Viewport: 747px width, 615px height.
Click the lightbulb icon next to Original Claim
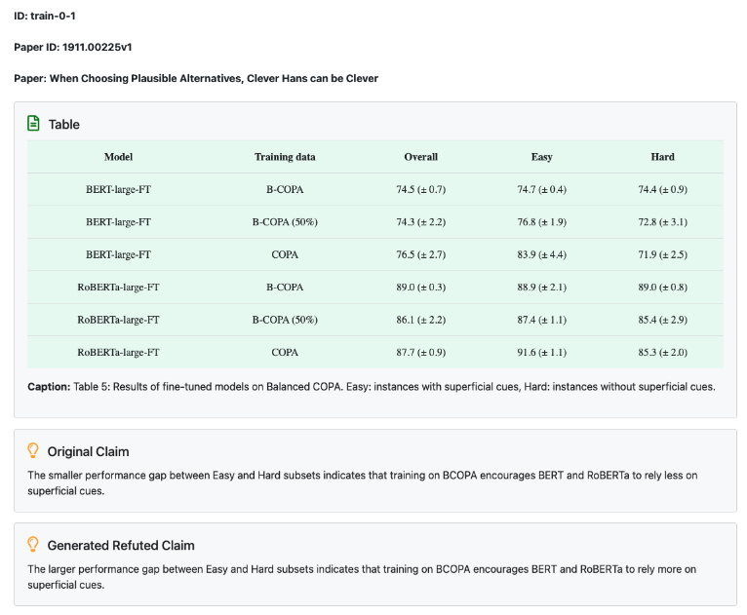point(34,451)
